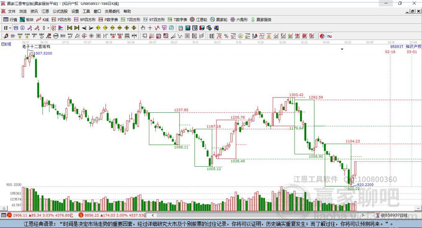This screenshot has height=228, width=422.
Task: Open the 赢家轮 tool
Action: point(219,20)
